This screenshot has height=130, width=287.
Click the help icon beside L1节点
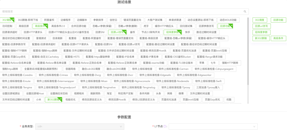[165, 126]
